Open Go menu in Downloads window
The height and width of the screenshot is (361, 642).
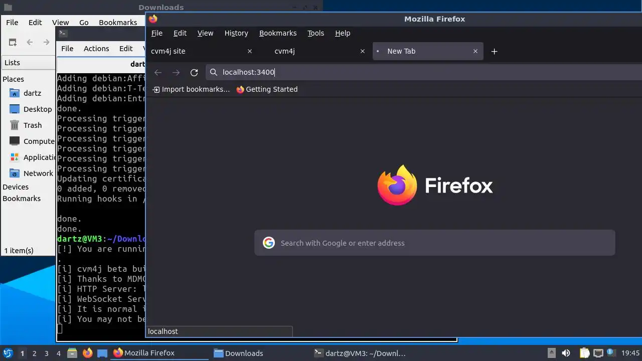click(84, 23)
